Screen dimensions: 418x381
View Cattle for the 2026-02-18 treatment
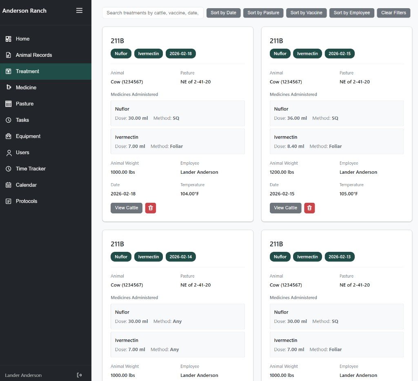pos(126,208)
